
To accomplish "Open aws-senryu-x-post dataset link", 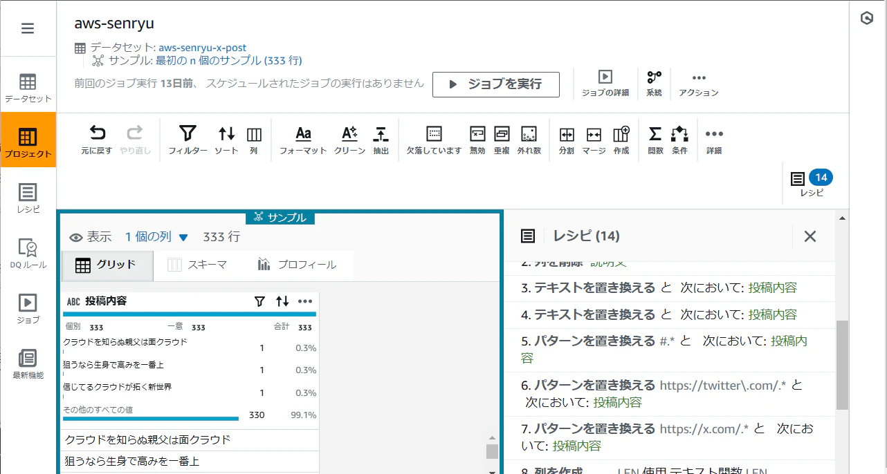I will click(x=203, y=48).
